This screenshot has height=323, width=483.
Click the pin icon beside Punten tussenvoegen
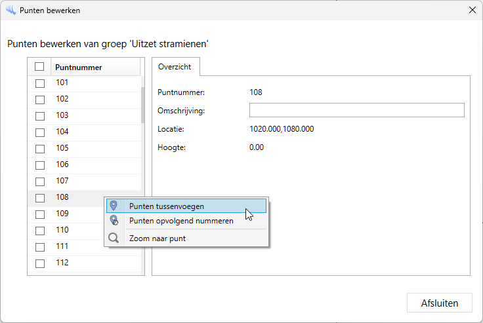114,206
